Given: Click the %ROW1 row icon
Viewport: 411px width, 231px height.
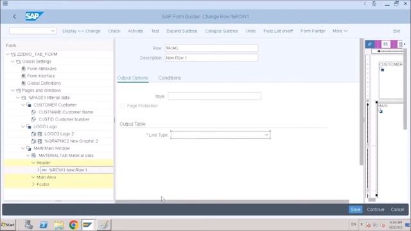Looking at the screenshot, I should point(44,170).
